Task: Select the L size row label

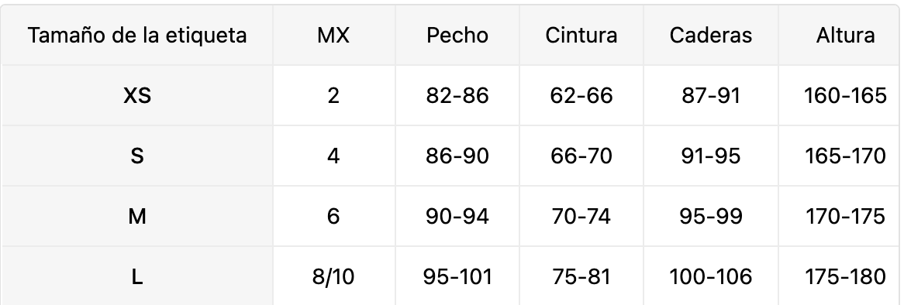Action: click(x=137, y=277)
